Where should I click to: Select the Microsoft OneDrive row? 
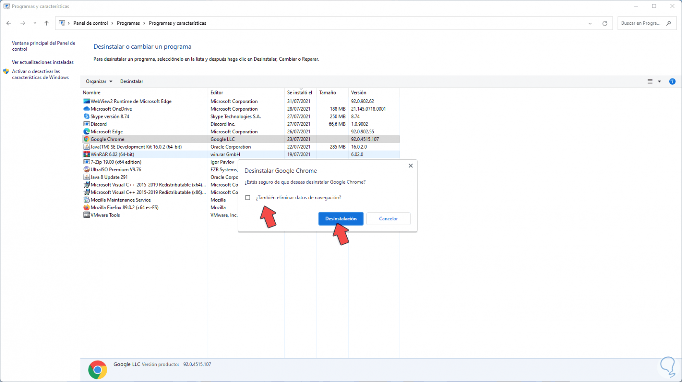pos(241,109)
